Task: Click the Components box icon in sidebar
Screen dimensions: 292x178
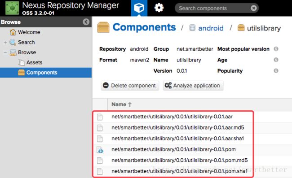Action: point(21,73)
